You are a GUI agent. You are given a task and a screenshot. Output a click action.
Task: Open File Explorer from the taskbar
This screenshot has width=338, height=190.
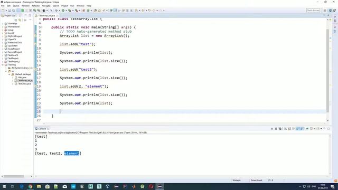[x=39, y=186]
